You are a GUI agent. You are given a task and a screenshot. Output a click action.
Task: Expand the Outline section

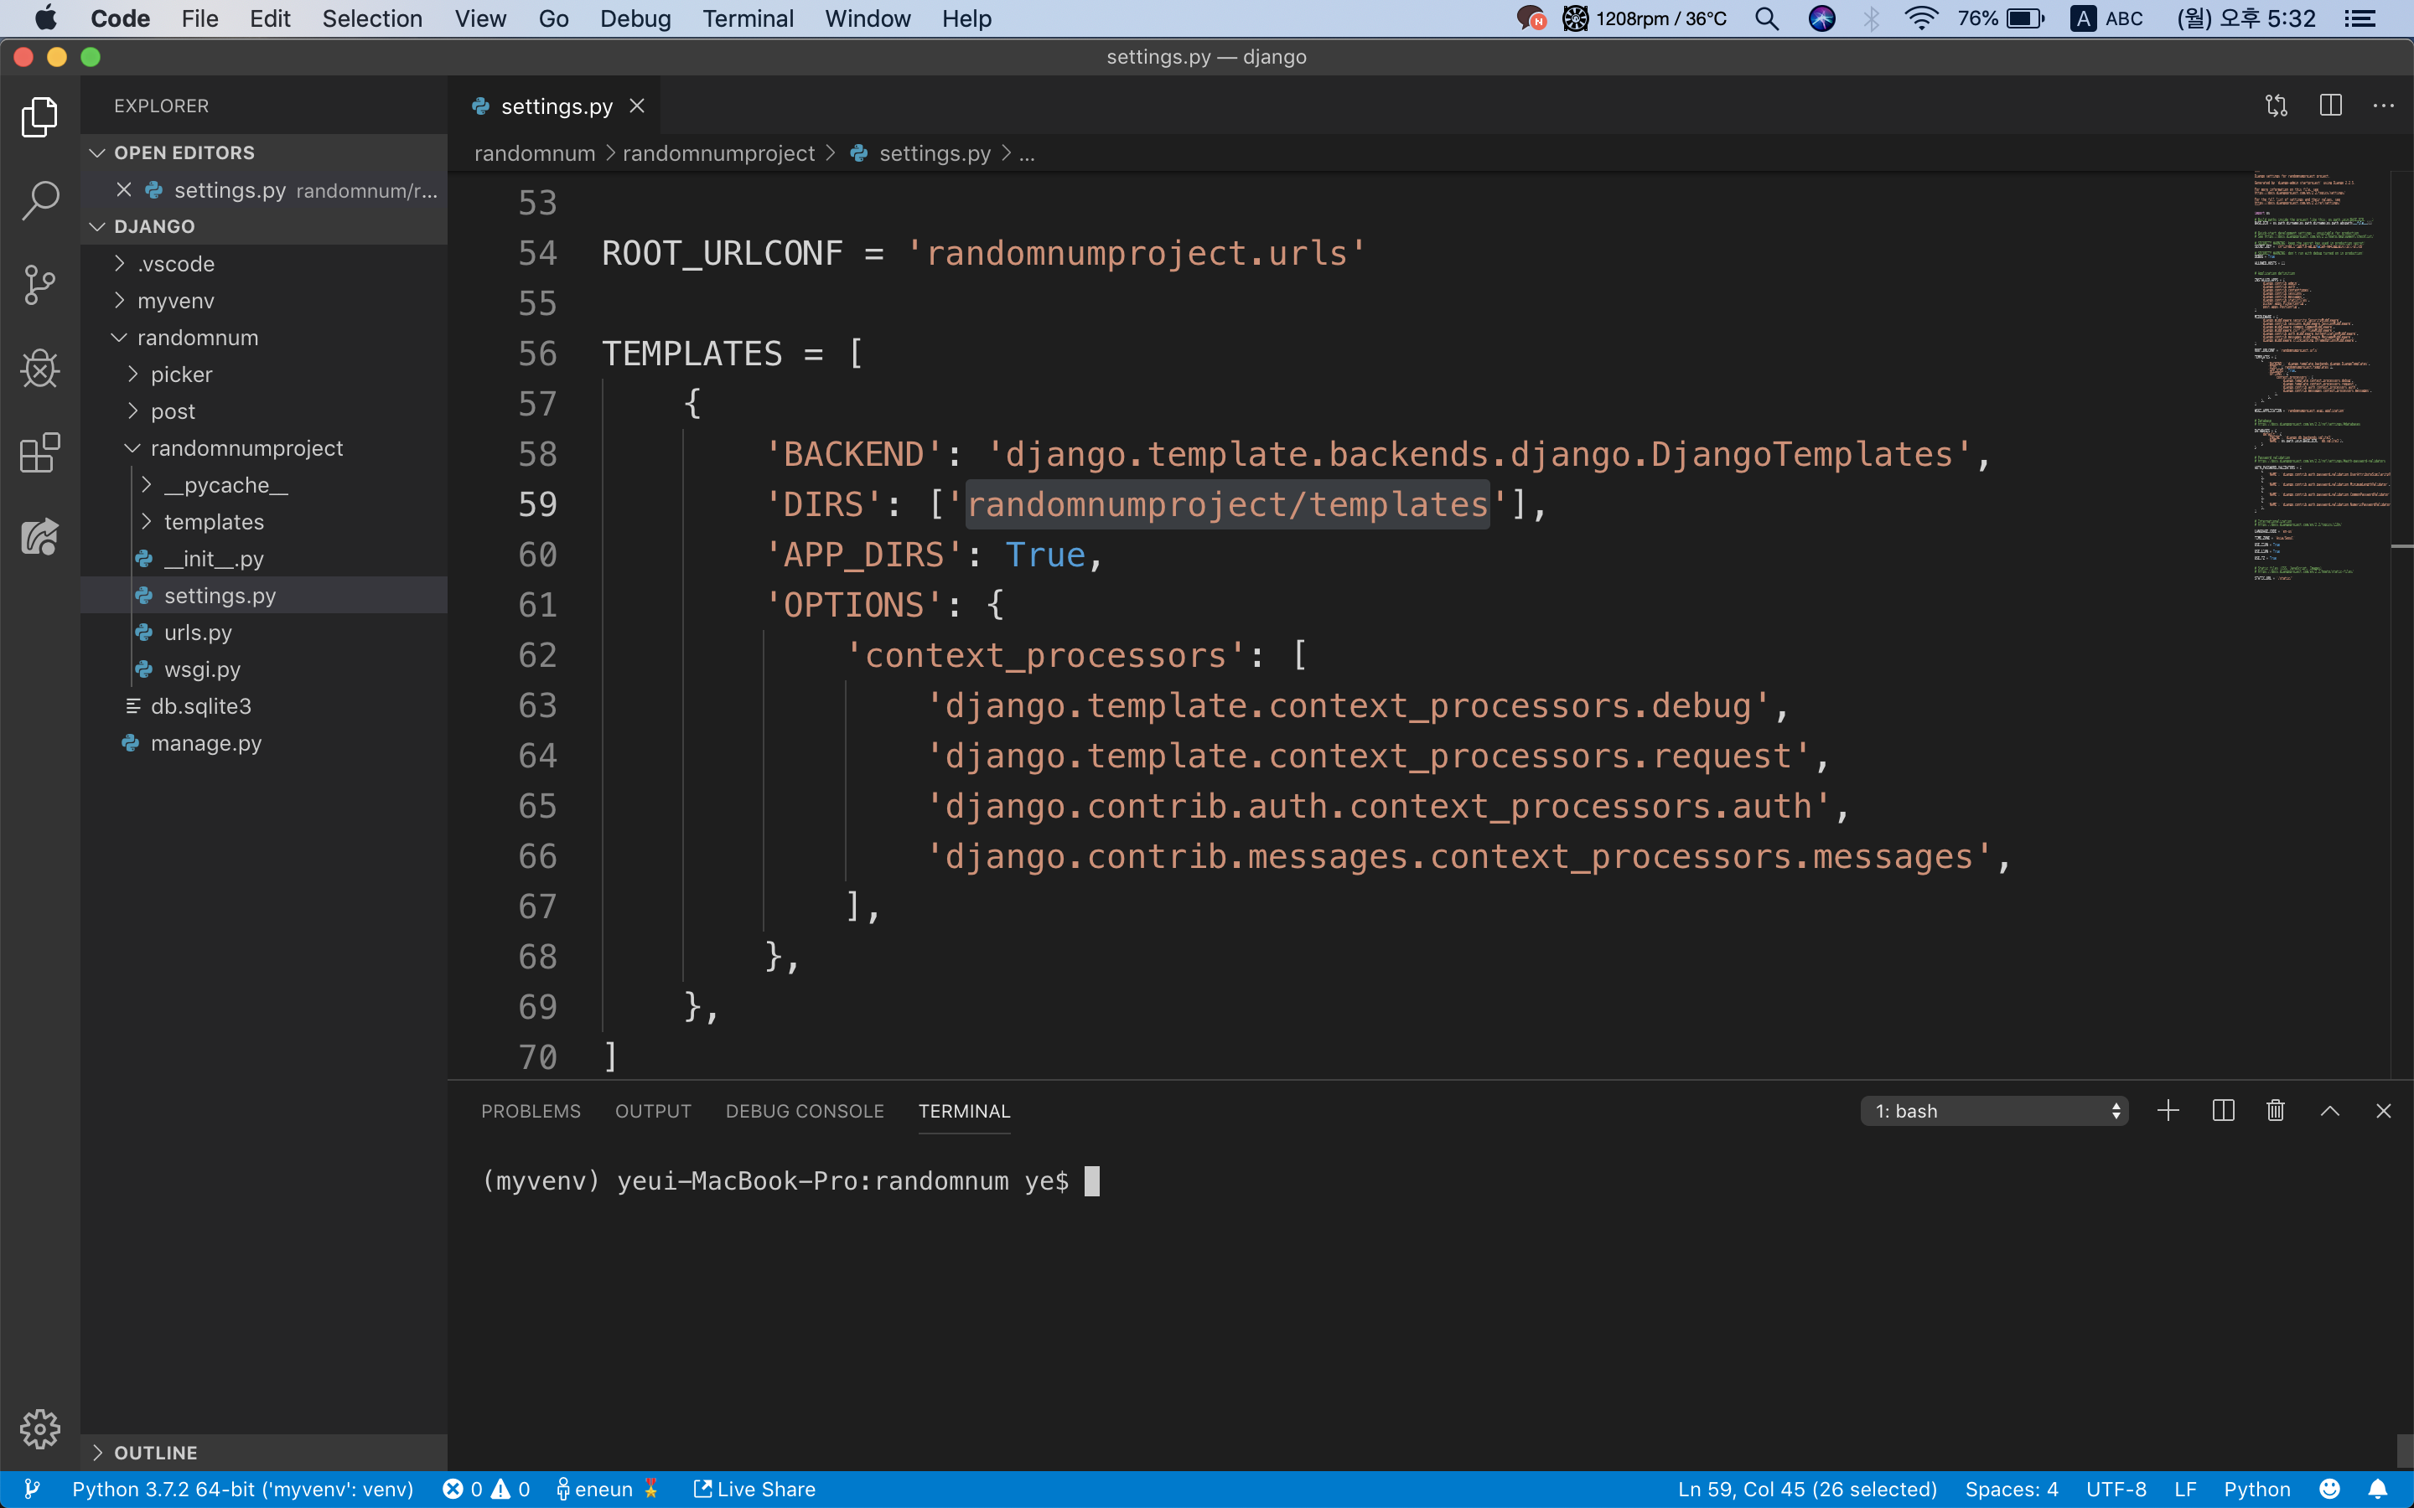(154, 1452)
